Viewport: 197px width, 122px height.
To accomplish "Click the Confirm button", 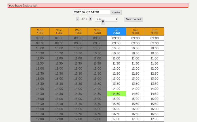I will (x=116, y=12).
